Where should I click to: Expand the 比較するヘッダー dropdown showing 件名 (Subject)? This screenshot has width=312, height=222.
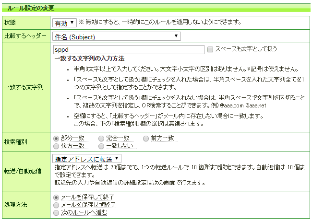tap(116, 36)
